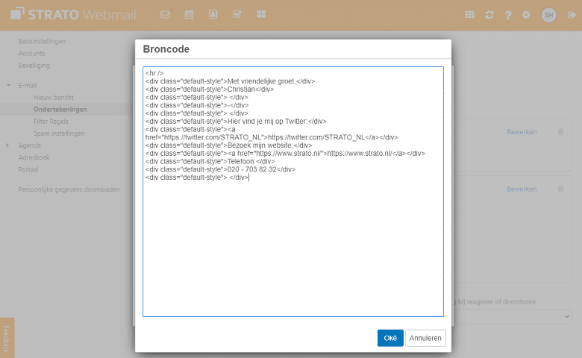Collapse the E-mail tree section
The image size is (582, 358).
8,85
